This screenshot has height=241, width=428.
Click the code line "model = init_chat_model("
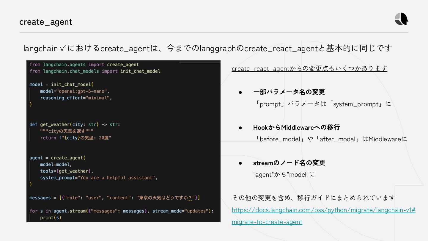point(62,84)
